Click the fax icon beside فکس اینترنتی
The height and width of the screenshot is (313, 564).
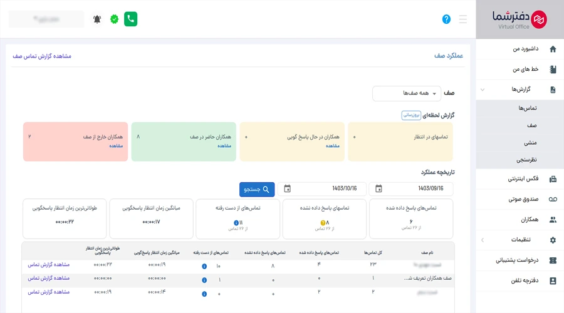click(553, 179)
